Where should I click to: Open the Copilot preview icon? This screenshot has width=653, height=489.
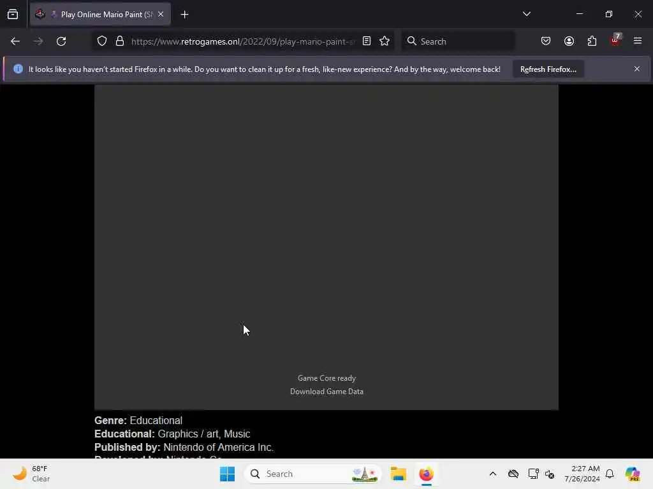(x=633, y=474)
